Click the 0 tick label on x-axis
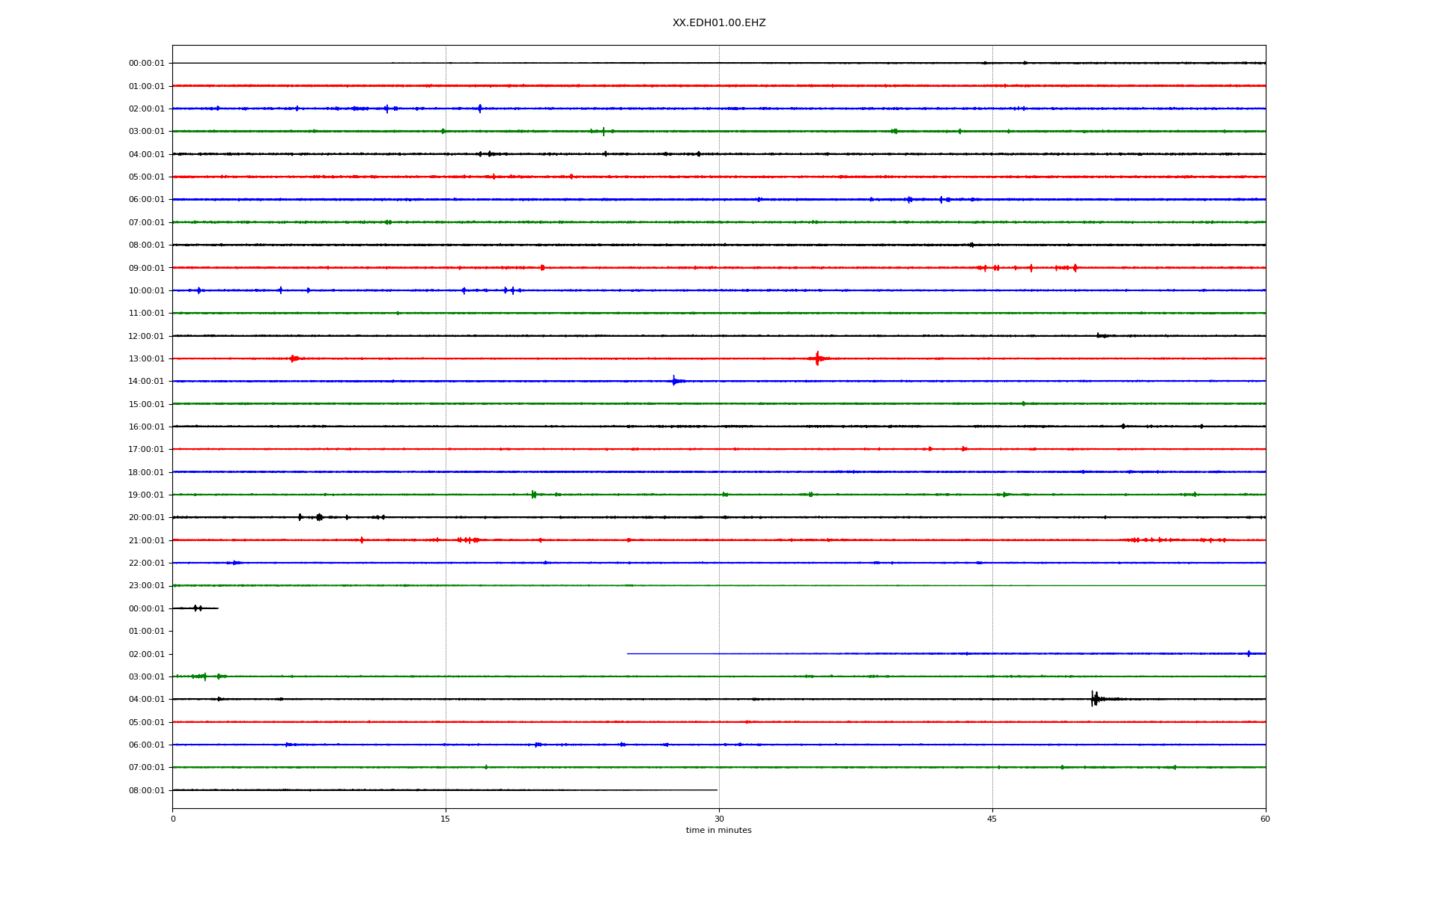The width and height of the screenshot is (1438, 898). click(173, 819)
